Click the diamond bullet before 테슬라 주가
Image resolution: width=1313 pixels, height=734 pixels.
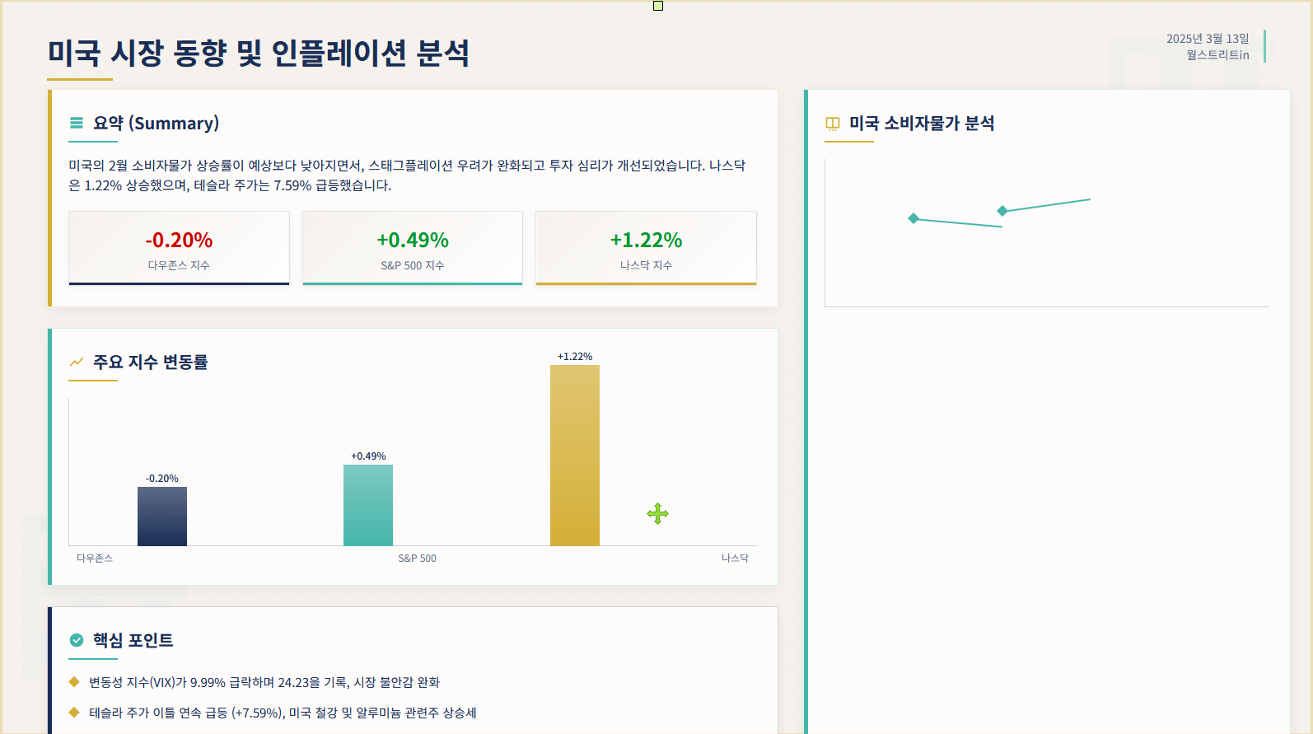(x=74, y=712)
